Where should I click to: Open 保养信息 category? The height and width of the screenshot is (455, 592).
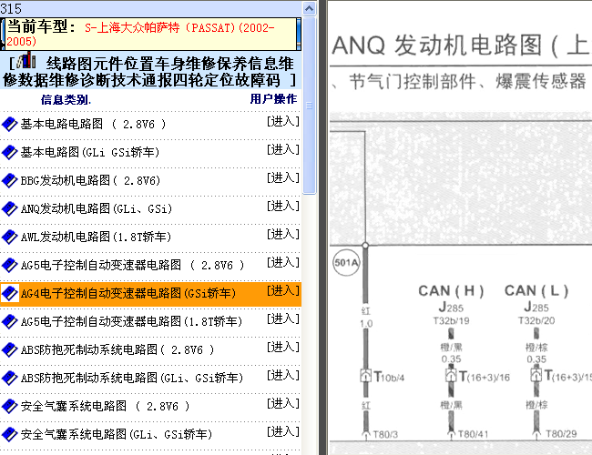click(247, 64)
